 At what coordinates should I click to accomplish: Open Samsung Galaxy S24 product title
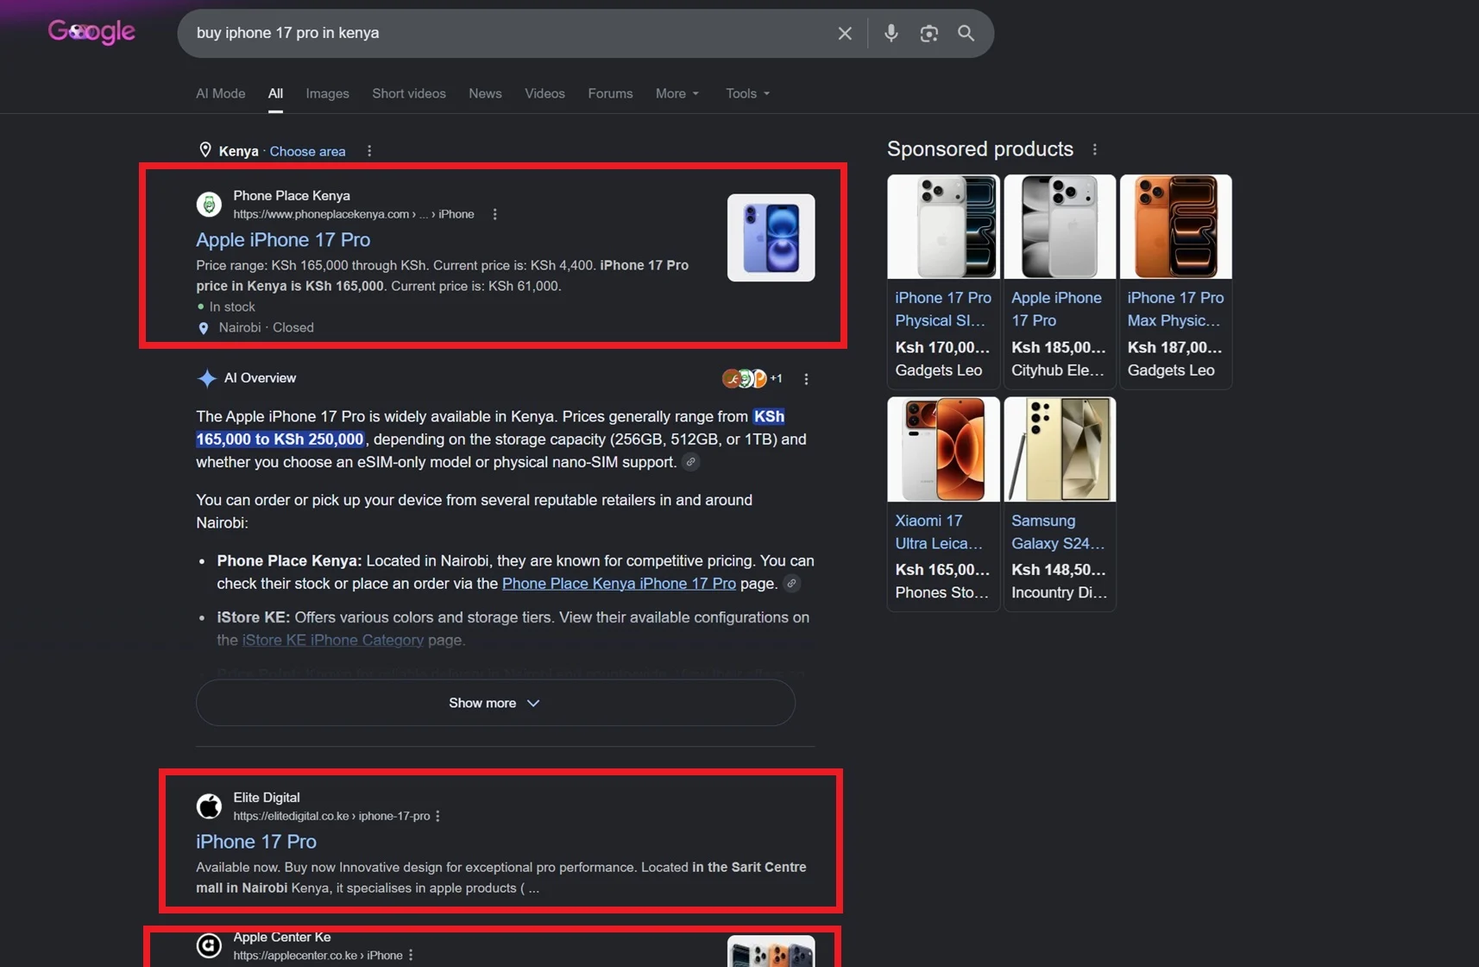click(x=1058, y=532)
